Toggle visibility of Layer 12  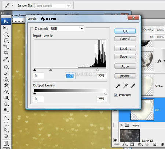pos(115,140)
